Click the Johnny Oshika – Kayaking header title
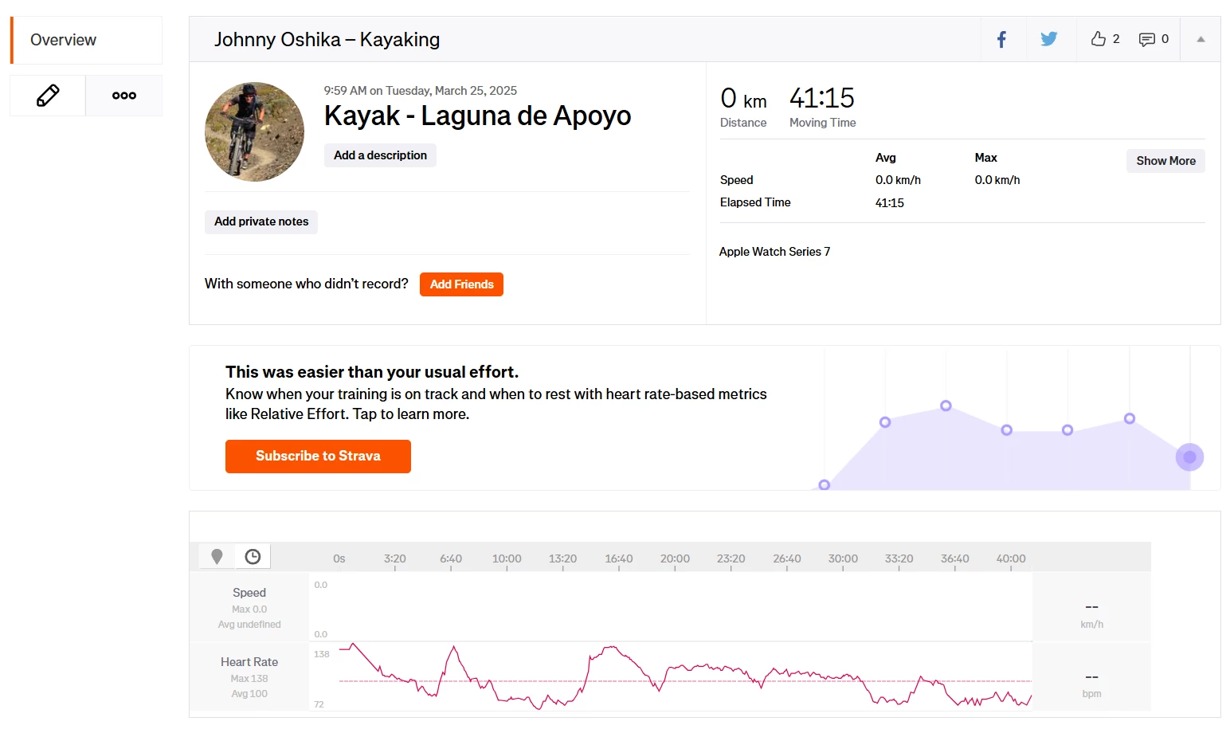 [327, 40]
